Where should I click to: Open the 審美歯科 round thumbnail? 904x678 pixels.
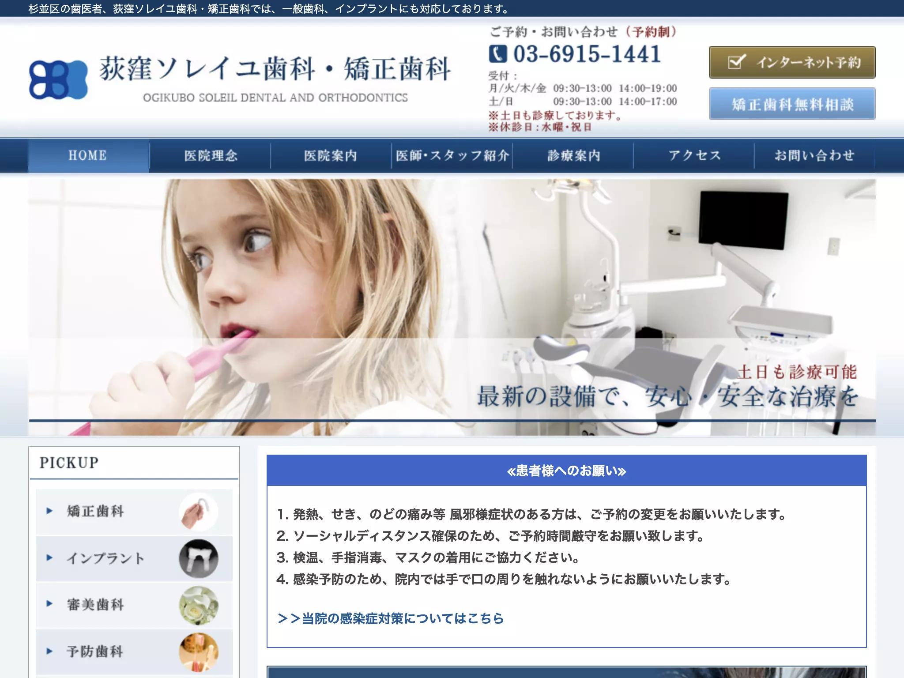click(199, 606)
